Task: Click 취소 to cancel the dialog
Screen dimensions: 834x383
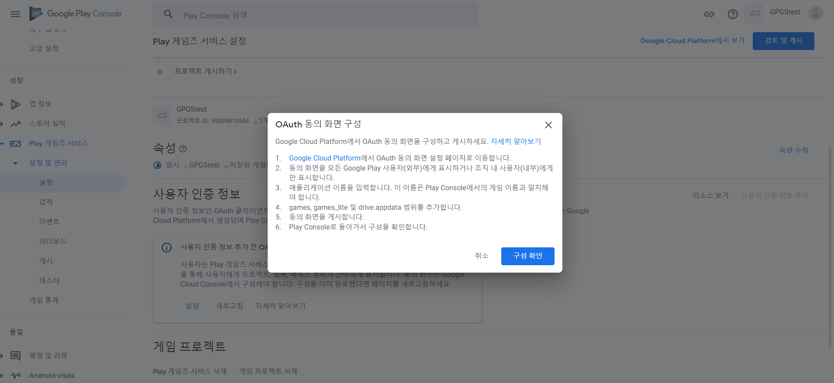Action: click(x=482, y=256)
